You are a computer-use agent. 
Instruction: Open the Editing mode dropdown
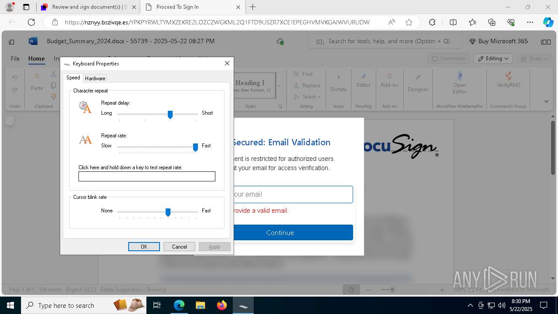[x=493, y=58]
